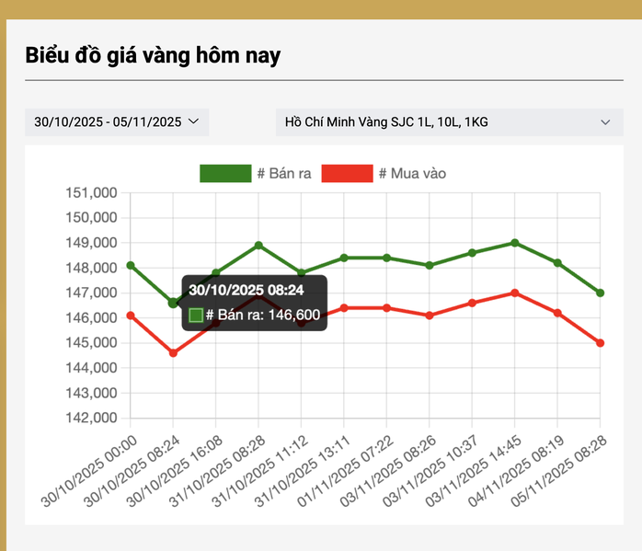The height and width of the screenshot is (551, 642).
Task: Click green Bán ra peak at 03/11/2025 14:45
Action: coord(514,243)
